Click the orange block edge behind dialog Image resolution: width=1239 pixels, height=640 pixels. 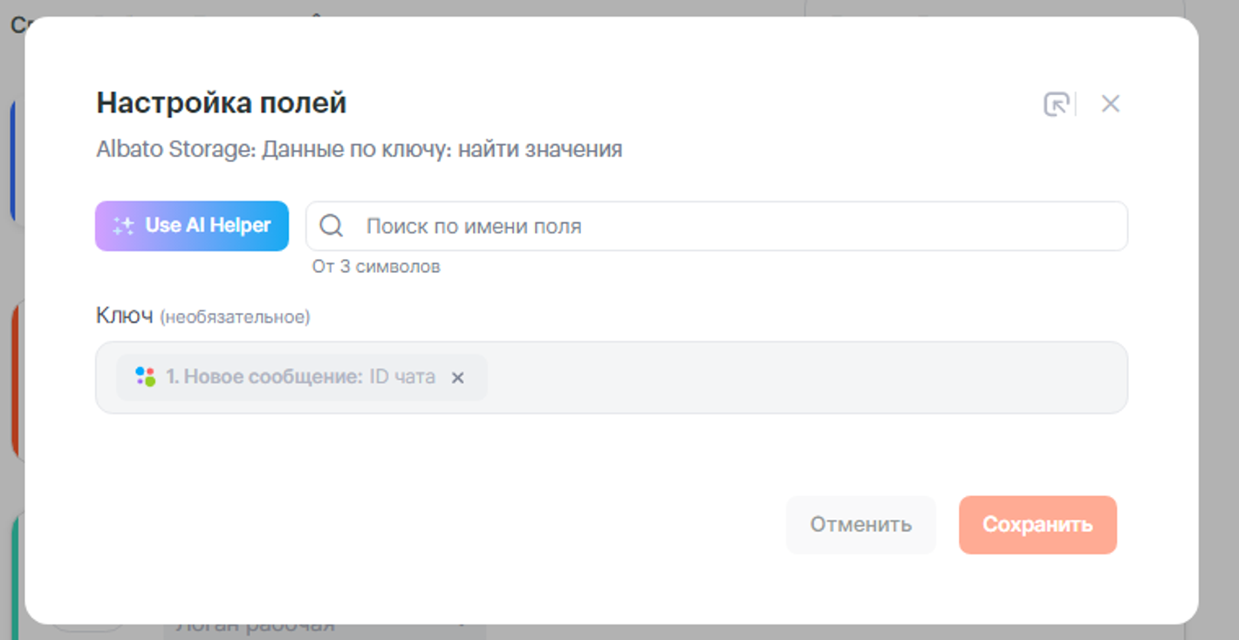(16, 384)
